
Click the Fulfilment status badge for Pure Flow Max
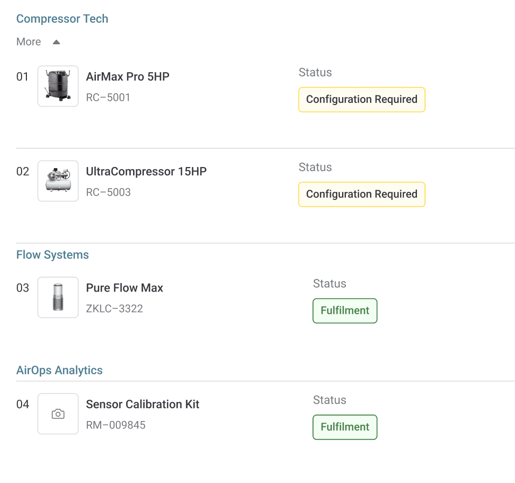click(345, 311)
